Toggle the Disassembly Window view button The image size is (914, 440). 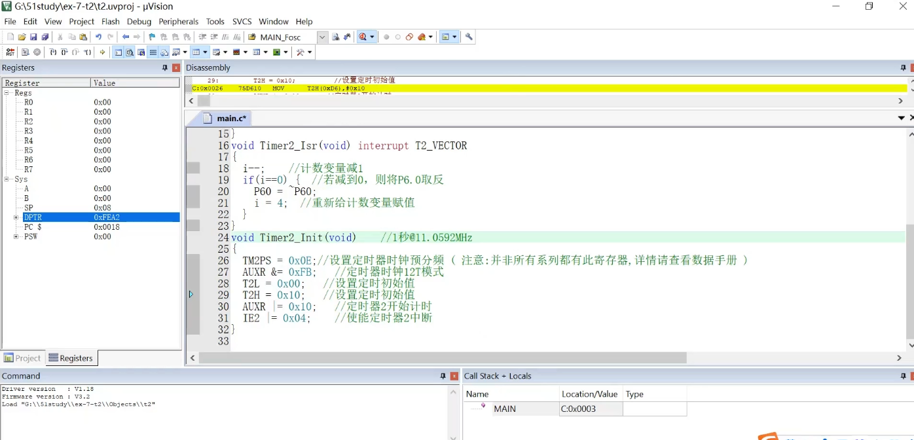(x=130, y=52)
